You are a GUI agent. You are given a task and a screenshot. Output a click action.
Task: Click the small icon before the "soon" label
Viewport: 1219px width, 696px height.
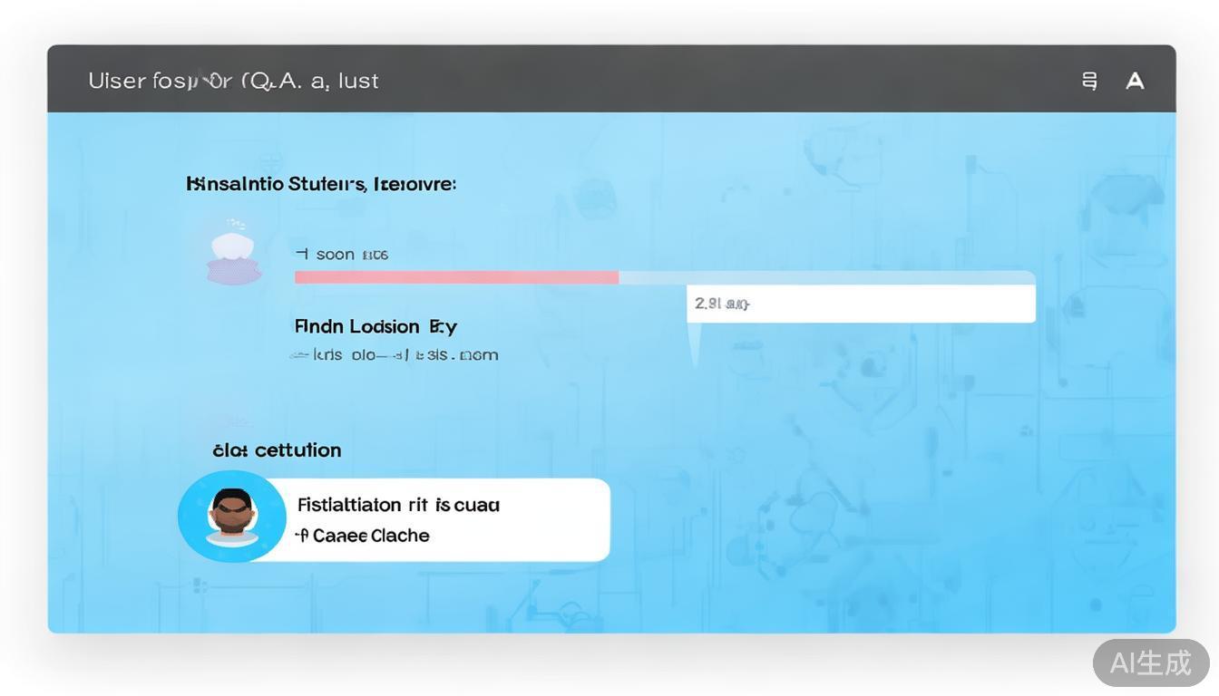click(x=301, y=254)
